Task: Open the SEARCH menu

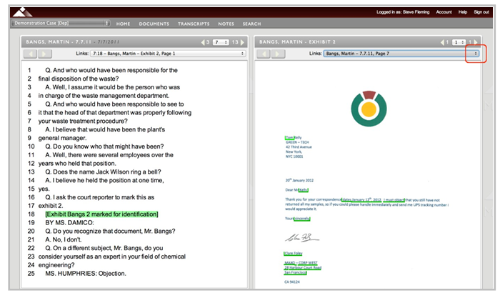Action: click(251, 24)
